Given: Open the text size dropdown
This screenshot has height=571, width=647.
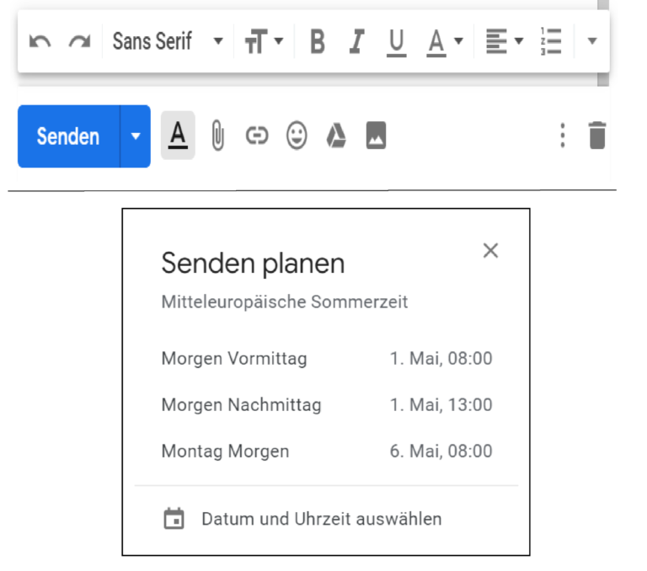Looking at the screenshot, I should [x=264, y=41].
